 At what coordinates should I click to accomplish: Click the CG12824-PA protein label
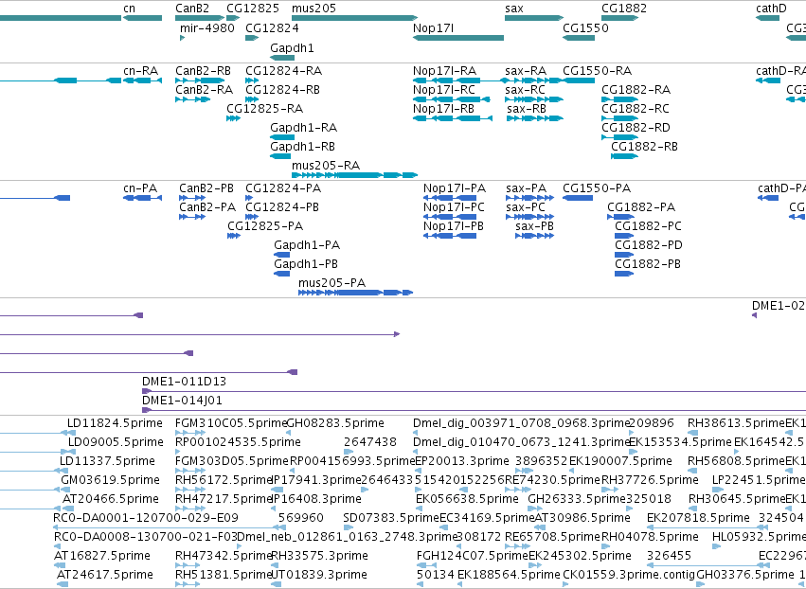283,188
